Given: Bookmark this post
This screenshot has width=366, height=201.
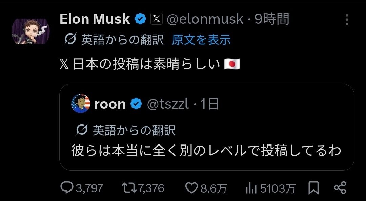Looking at the screenshot, I should pyautogui.click(x=313, y=188).
